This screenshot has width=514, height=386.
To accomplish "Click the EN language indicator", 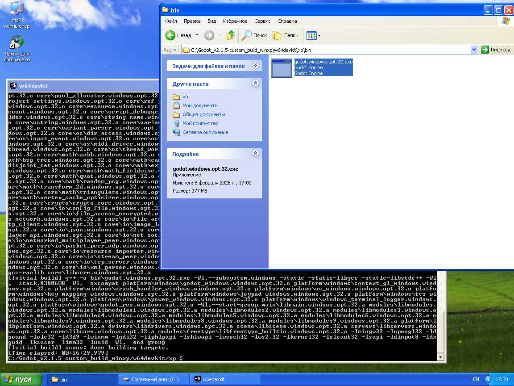I will pos(476,379).
